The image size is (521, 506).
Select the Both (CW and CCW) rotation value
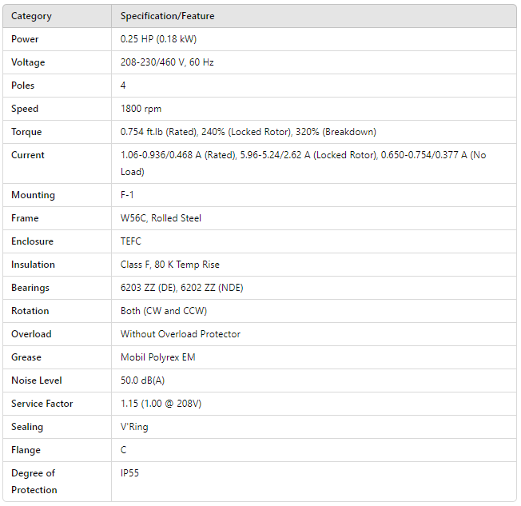pyautogui.click(x=163, y=311)
